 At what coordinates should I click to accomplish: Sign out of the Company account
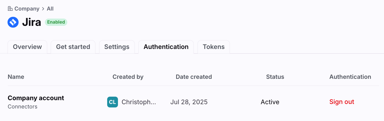pyautogui.click(x=342, y=102)
